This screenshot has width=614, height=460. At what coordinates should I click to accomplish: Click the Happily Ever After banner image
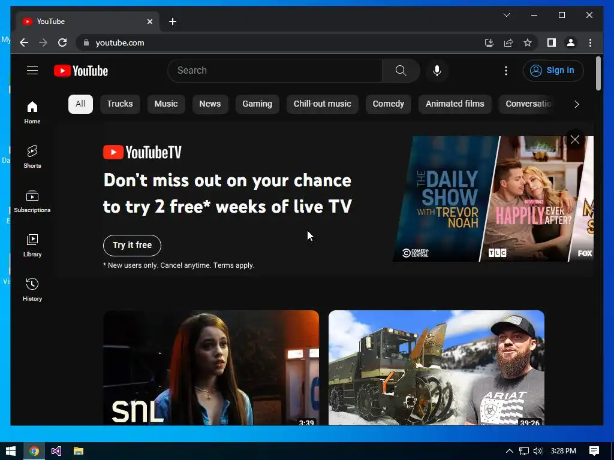[532, 199]
